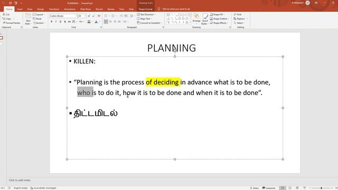The image size is (338, 190).
Task: Insert a New Slide
Action: point(28,19)
